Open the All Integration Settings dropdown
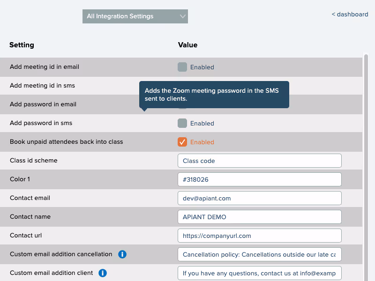375x281 pixels. point(135,16)
